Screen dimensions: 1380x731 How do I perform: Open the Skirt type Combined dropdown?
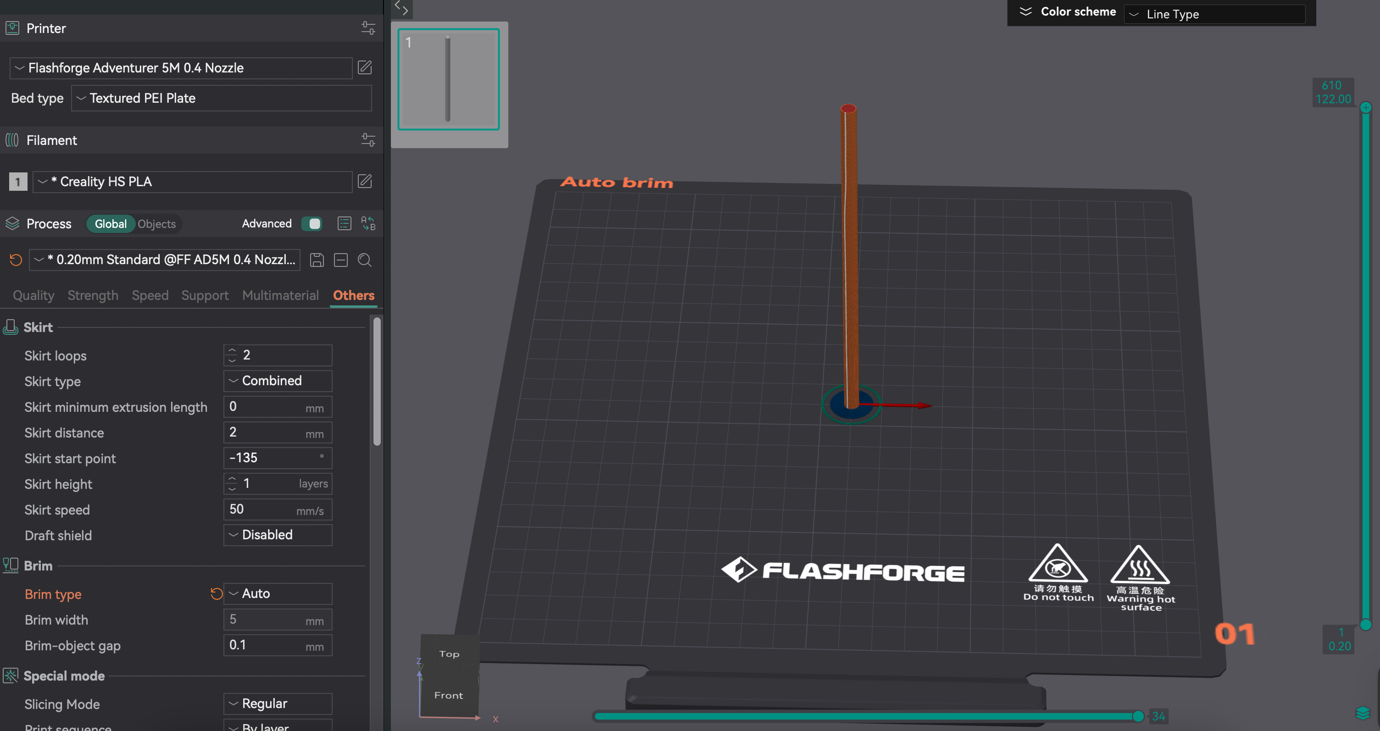(278, 381)
